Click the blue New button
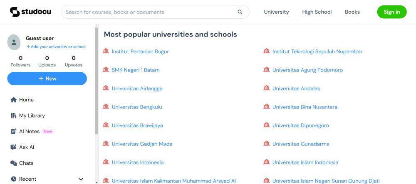The image size is (416, 184). point(47,79)
